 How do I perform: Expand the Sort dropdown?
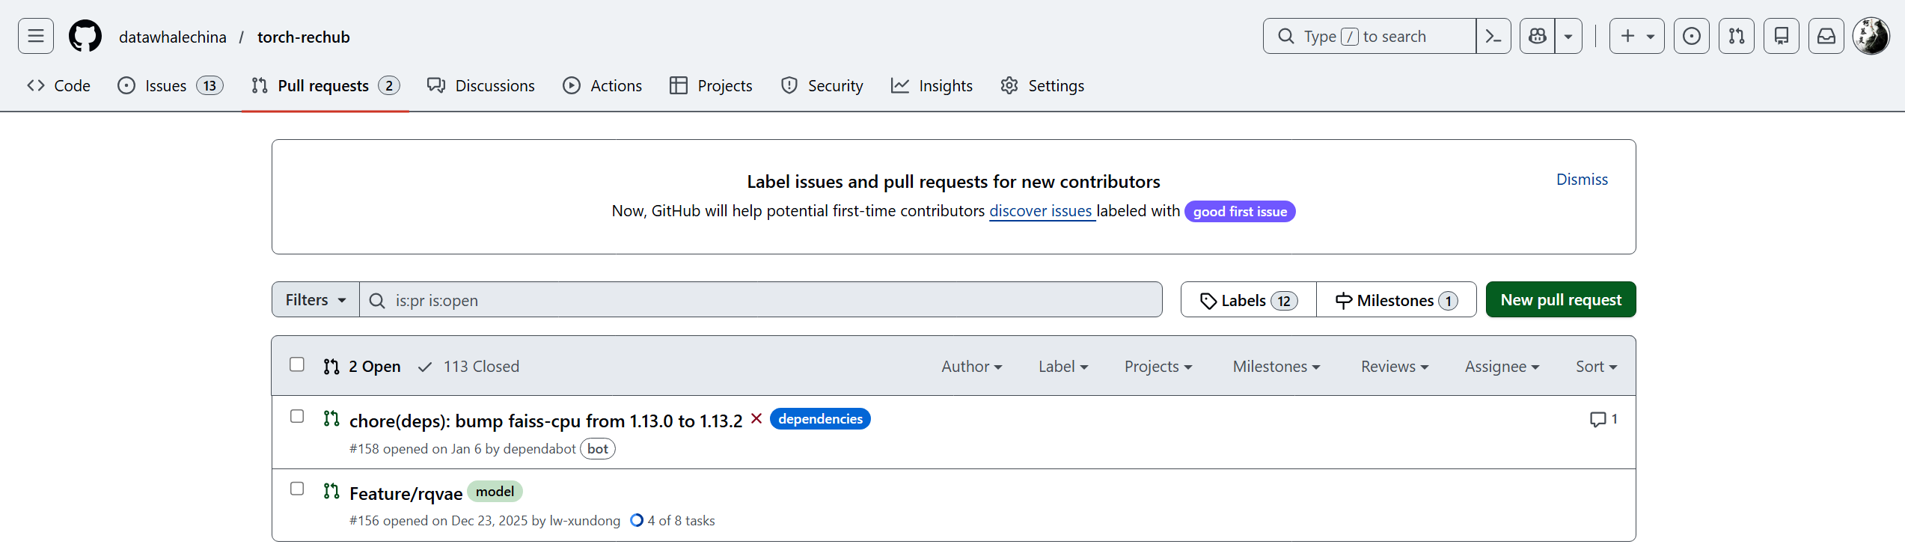(x=1596, y=367)
